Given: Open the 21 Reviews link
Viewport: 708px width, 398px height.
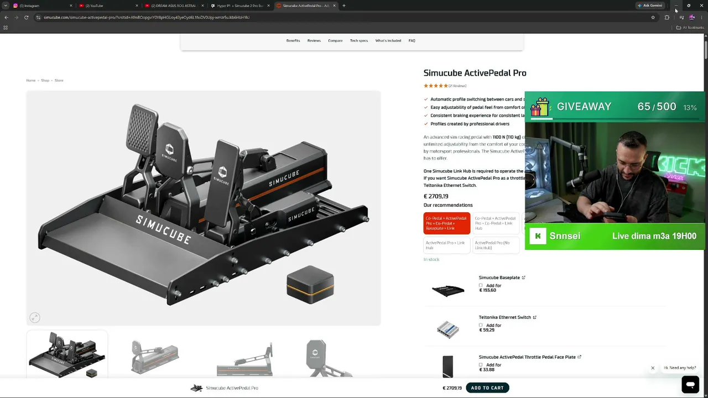Looking at the screenshot, I should tap(457, 86).
